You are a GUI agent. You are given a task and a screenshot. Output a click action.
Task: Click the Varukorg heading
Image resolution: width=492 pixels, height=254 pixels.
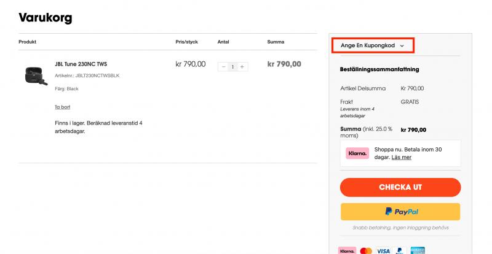tap(46, 18)
